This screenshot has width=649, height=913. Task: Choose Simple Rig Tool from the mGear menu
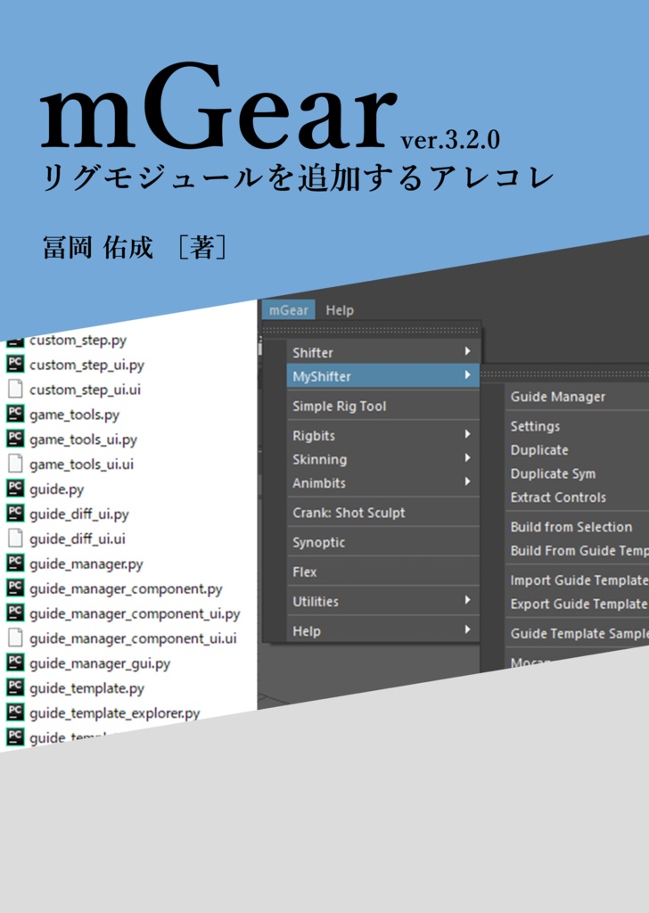click(383, 406)
